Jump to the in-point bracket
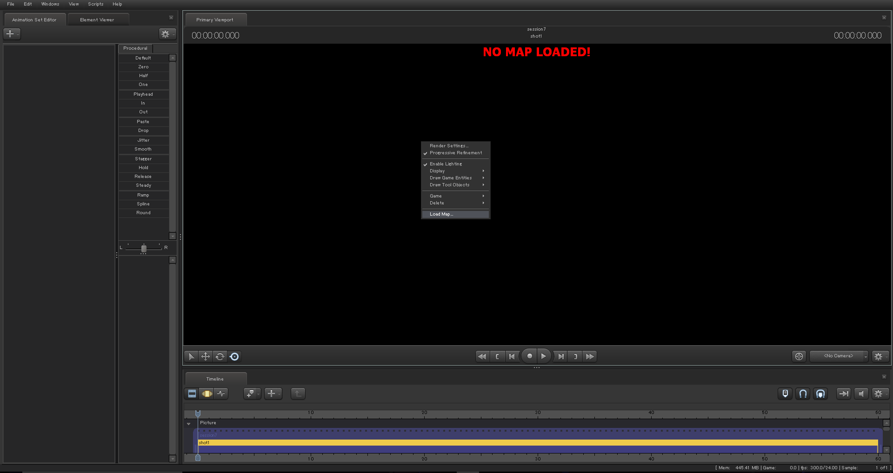893x473 pixels. coord(497,356)
